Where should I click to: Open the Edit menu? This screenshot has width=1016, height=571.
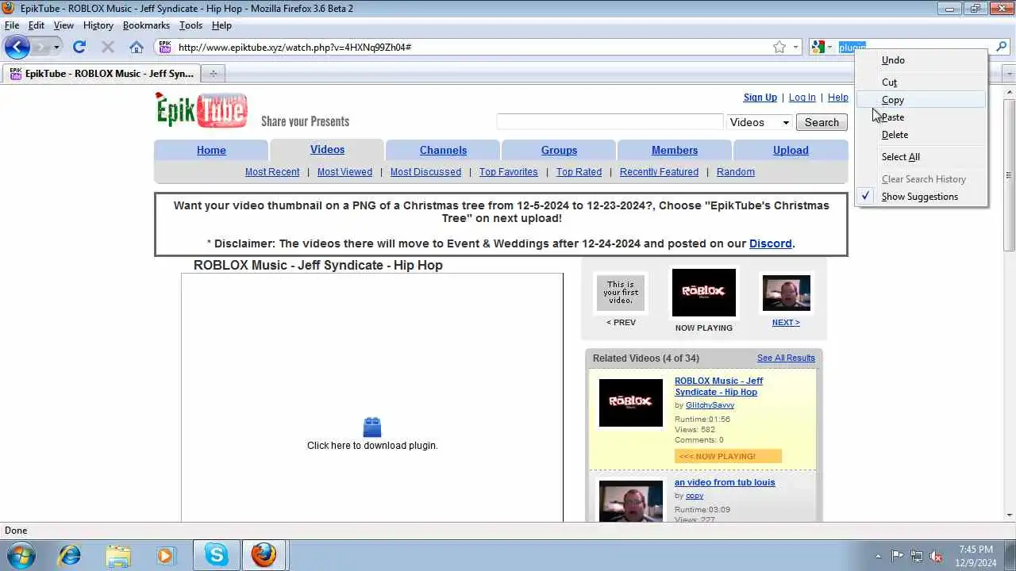coord(37,25)
